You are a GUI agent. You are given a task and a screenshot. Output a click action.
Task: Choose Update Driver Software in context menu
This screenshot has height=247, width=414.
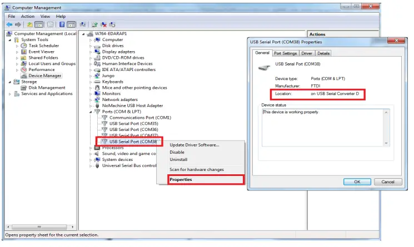click(x=194, y=145)
